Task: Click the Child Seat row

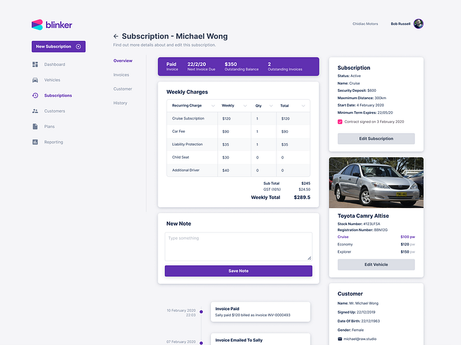Action: 238,157
